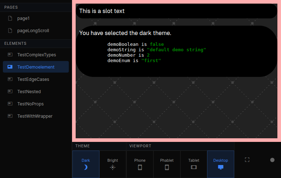
Task: Select the Dark theme option
Action: point(86,164)
